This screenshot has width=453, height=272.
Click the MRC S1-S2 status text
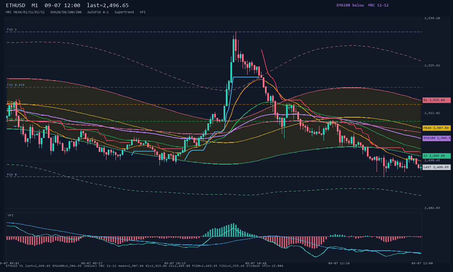[378, 5]
